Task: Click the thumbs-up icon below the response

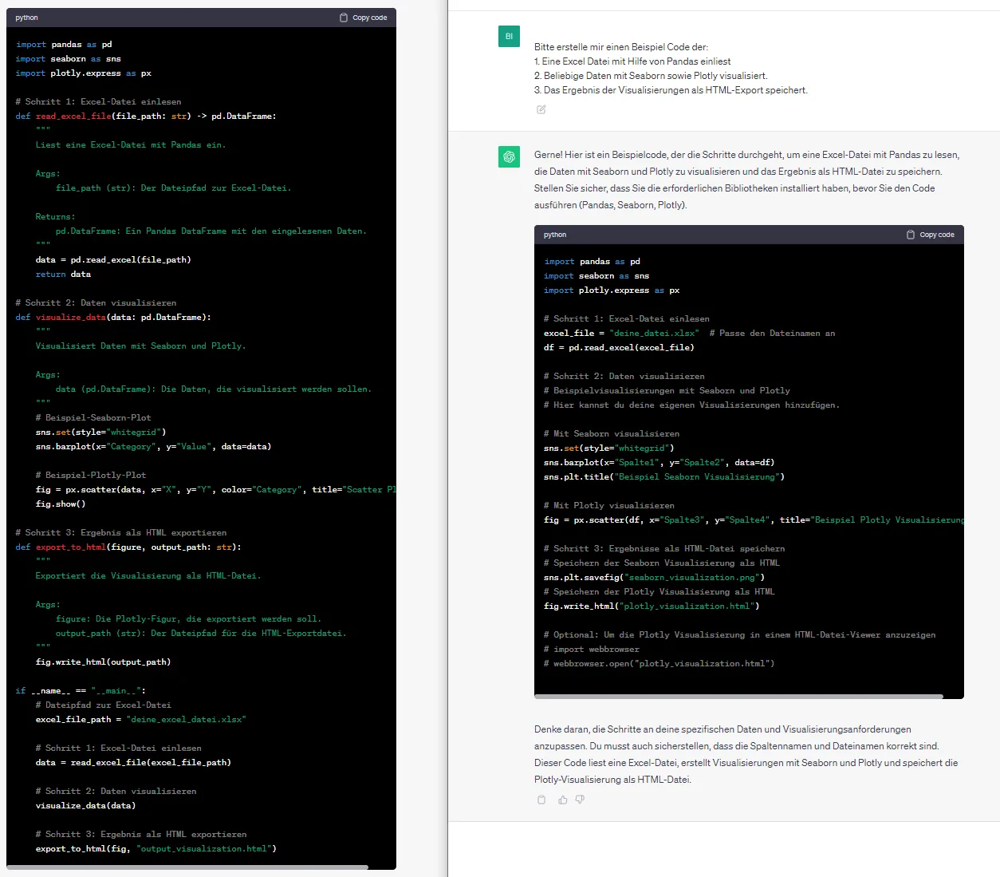Action: tap(563, 800)
